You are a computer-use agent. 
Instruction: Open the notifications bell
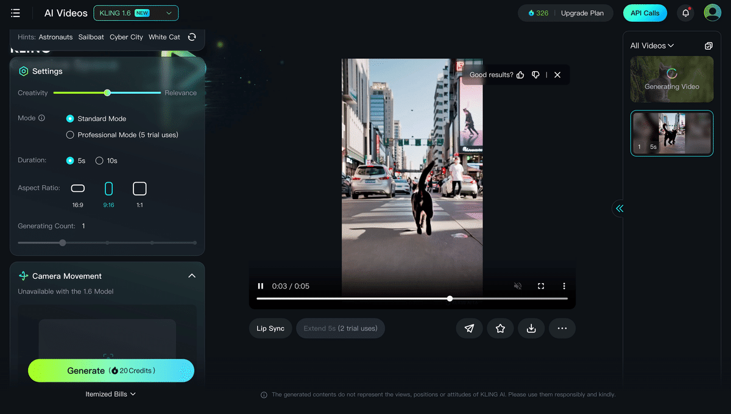coord(686,13)
